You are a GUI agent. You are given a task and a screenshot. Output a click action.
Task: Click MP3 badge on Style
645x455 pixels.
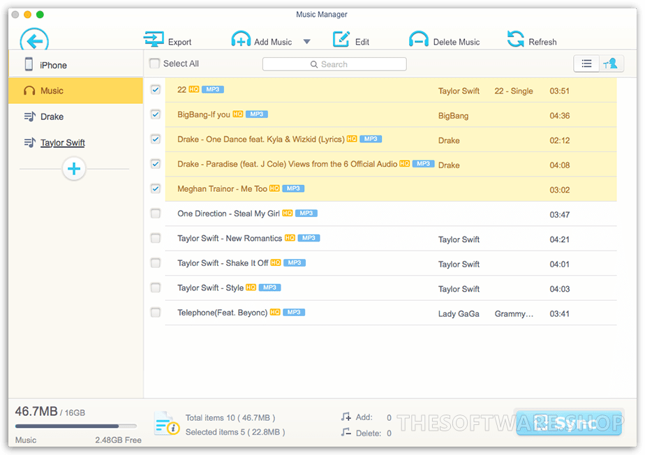click(x=270, y=287)
